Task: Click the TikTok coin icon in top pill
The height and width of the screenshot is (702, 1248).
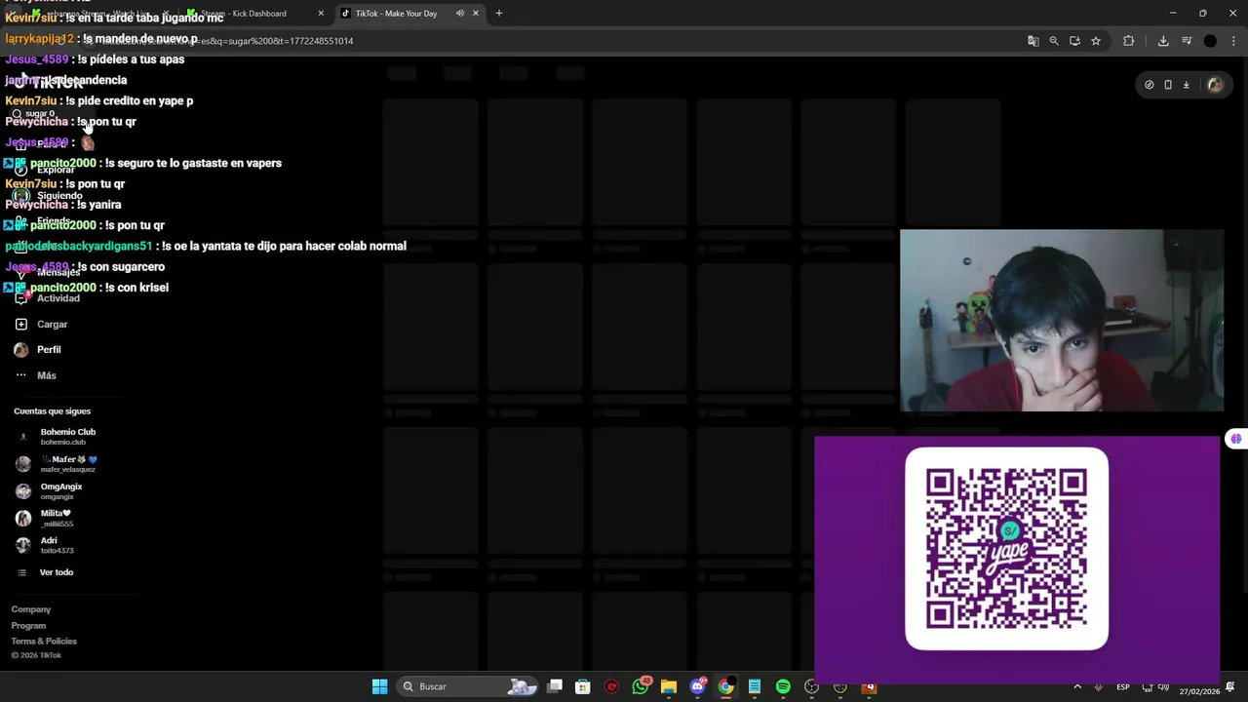Action: 1150,85
